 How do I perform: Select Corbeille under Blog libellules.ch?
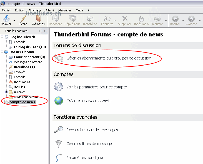click(20, 42)
